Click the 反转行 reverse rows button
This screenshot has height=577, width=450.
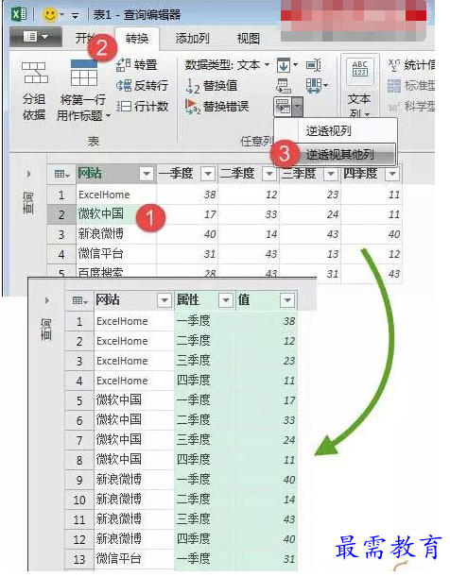(142, 85)
